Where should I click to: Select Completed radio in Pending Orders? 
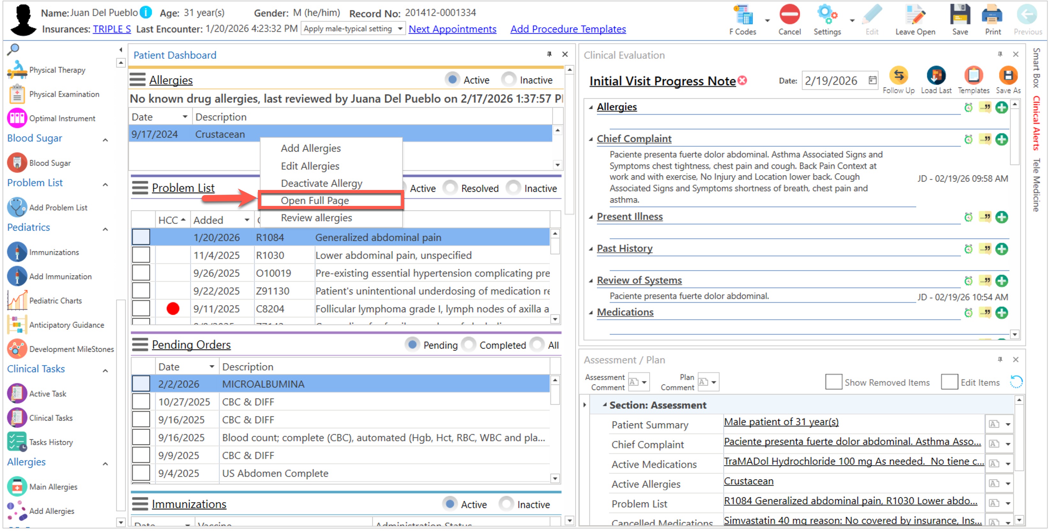click(x=469, y=345)
